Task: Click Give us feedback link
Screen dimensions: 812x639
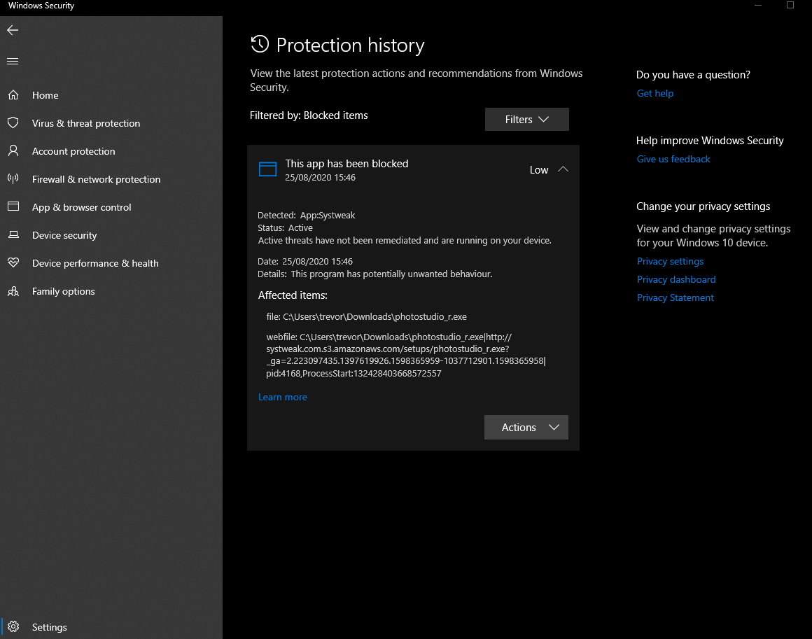Action: (x=673, y=159)
